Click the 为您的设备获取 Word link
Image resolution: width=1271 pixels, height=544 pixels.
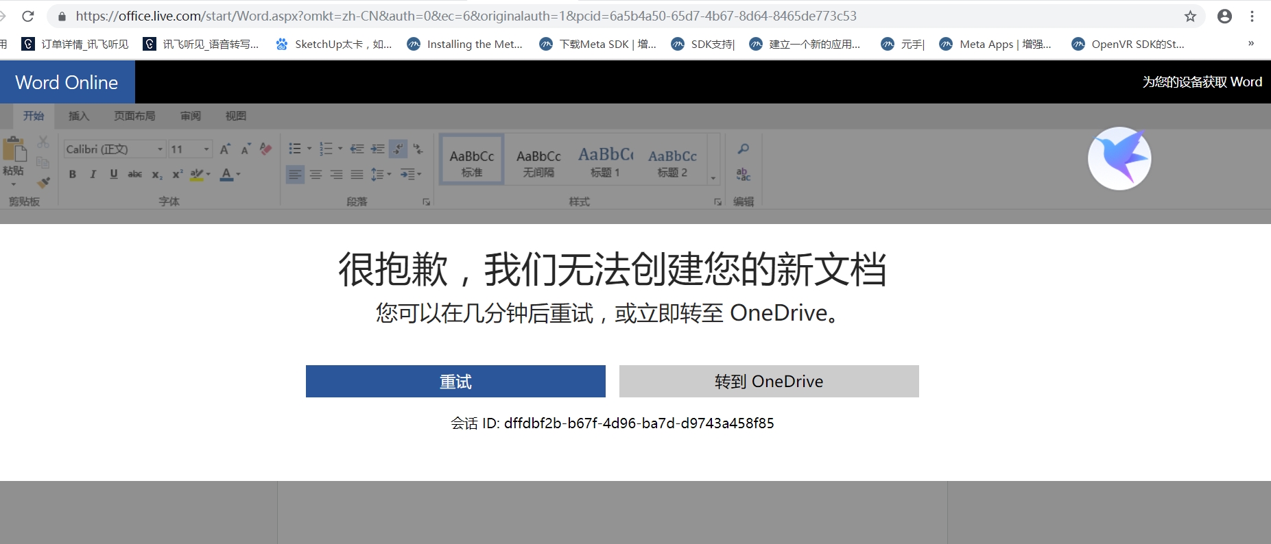tap(1202, 82)
